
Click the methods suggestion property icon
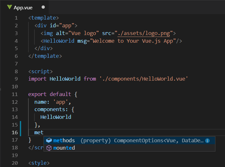click(x=49, y=140)
